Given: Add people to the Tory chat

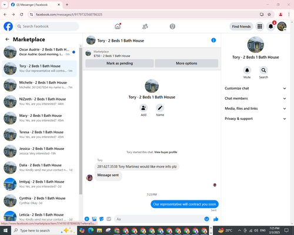Looking at the screenshot, I should click(143, 108).
